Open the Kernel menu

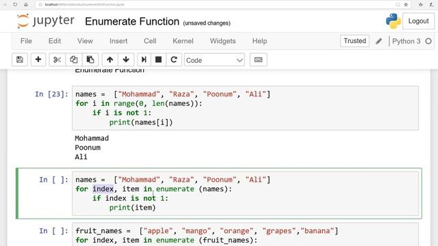tap(183, 41)
